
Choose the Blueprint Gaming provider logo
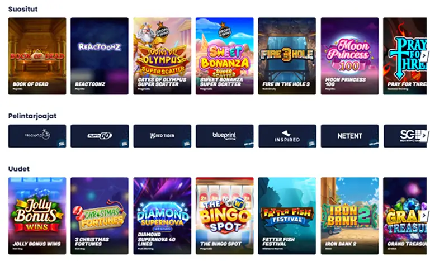point(225,136)
